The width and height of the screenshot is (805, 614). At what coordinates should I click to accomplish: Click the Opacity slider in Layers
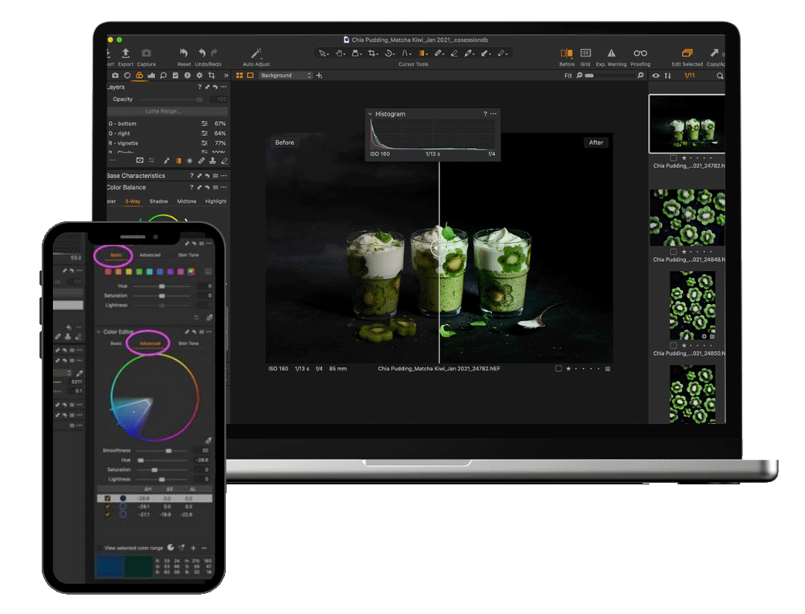(171, 100)
